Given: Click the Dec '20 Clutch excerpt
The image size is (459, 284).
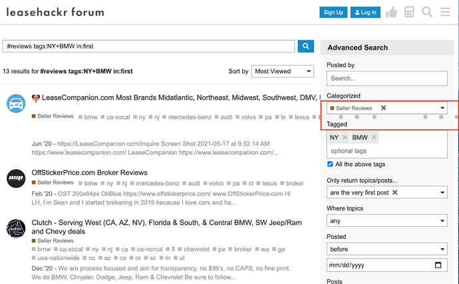Looking at the screenshot, I should 161,273.
